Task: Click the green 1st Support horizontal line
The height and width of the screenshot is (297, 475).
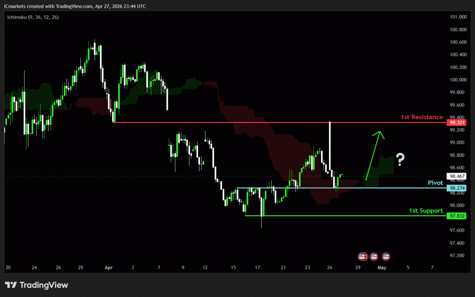Action: pos(325,216)
